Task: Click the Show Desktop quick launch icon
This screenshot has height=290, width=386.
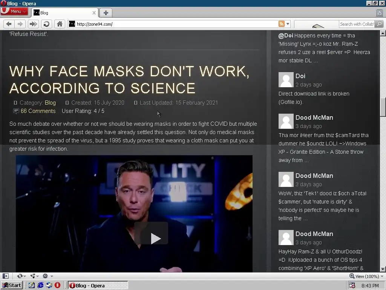Action: (49, 285)
